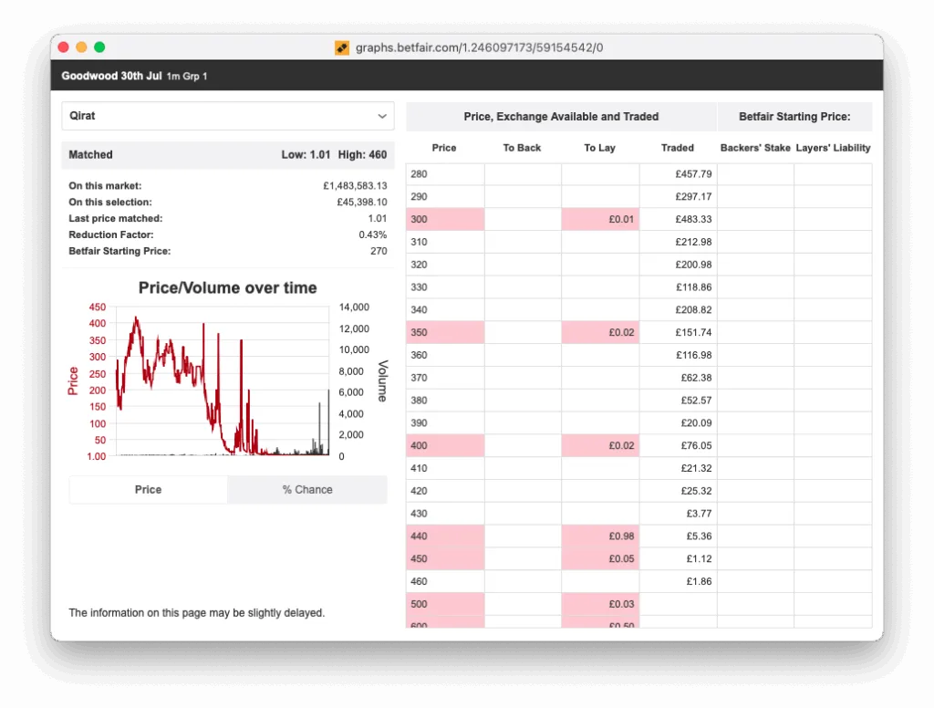
Task: Click the £0.98 To Lay cell
Action: [600, 536]
